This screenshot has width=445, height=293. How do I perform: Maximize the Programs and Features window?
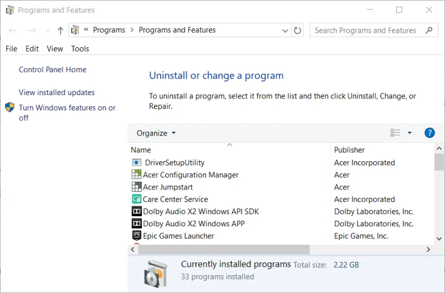(399, 10)
